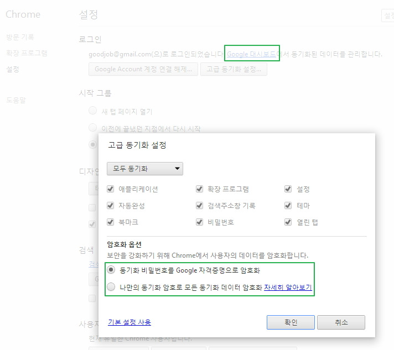Screen dimensions: 394x350
Task: Click the 로그인 section heading
Action: coord(90,39)
